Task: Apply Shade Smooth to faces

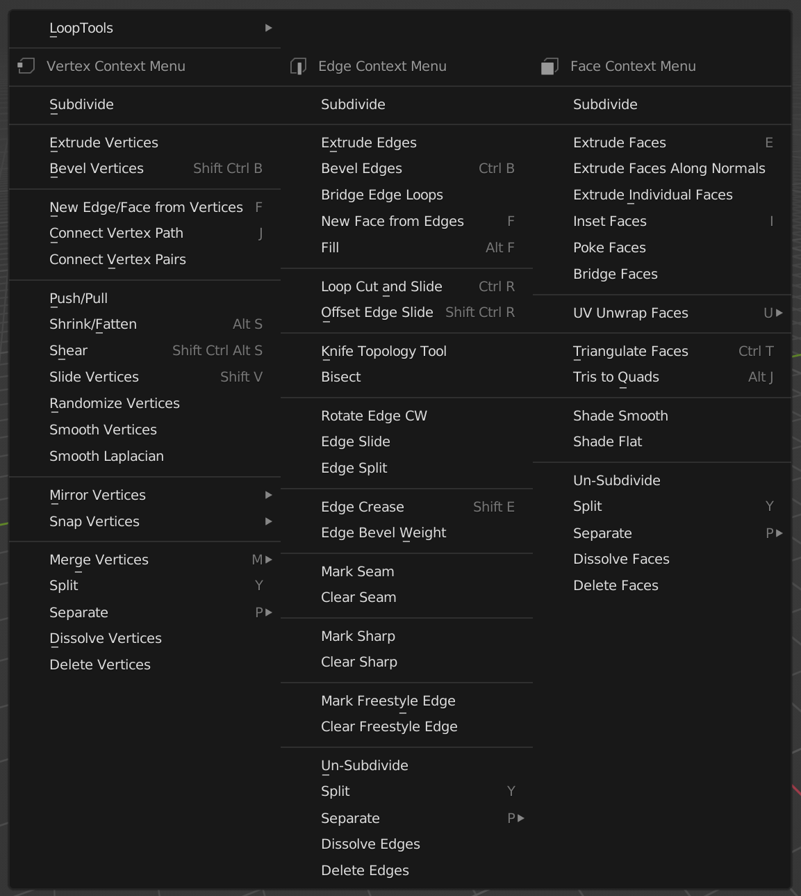Action: (x=620, y=415)
